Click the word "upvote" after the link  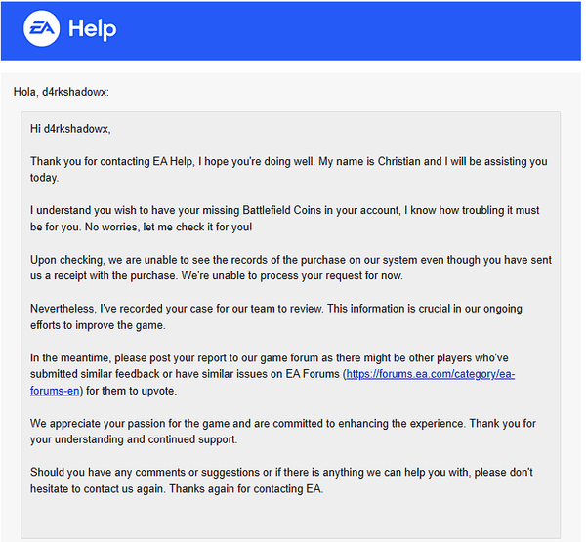pyautogui.click(x=181, y=392)
